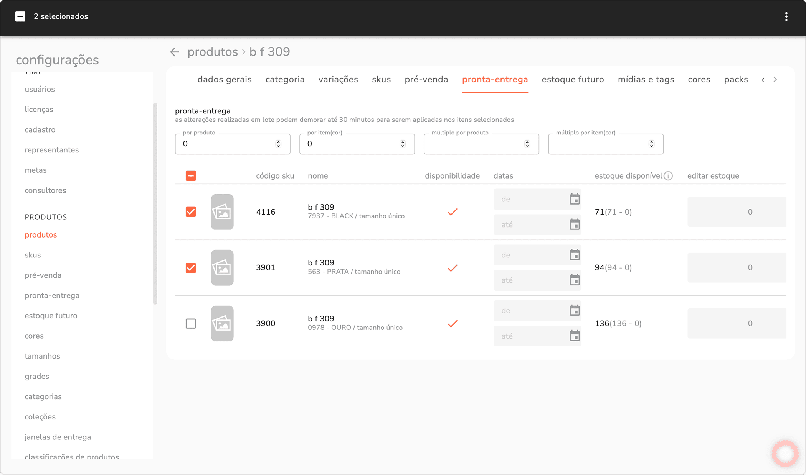
Task: Open usuários in the sidebar
Action: pos(40,89)
